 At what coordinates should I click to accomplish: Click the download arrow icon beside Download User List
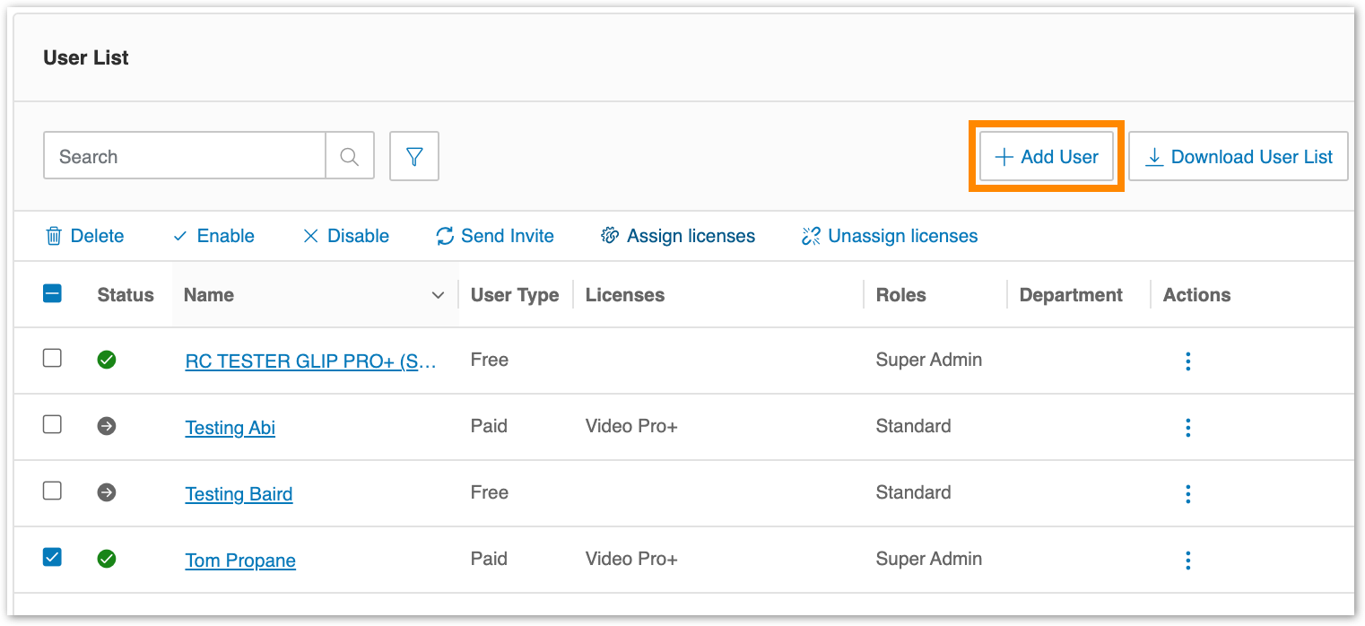tap(1154, 155)
